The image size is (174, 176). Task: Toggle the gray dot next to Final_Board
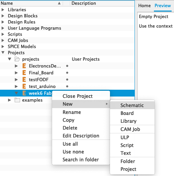(x=67, y=73)
